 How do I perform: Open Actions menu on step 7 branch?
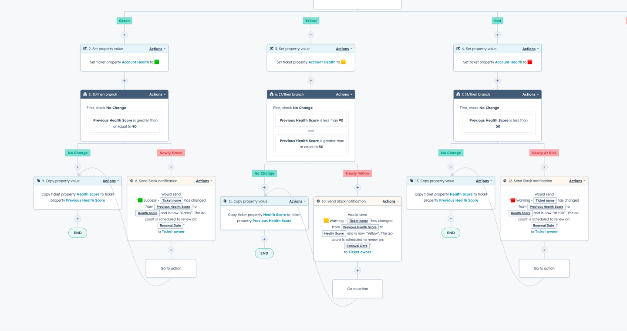530,94
